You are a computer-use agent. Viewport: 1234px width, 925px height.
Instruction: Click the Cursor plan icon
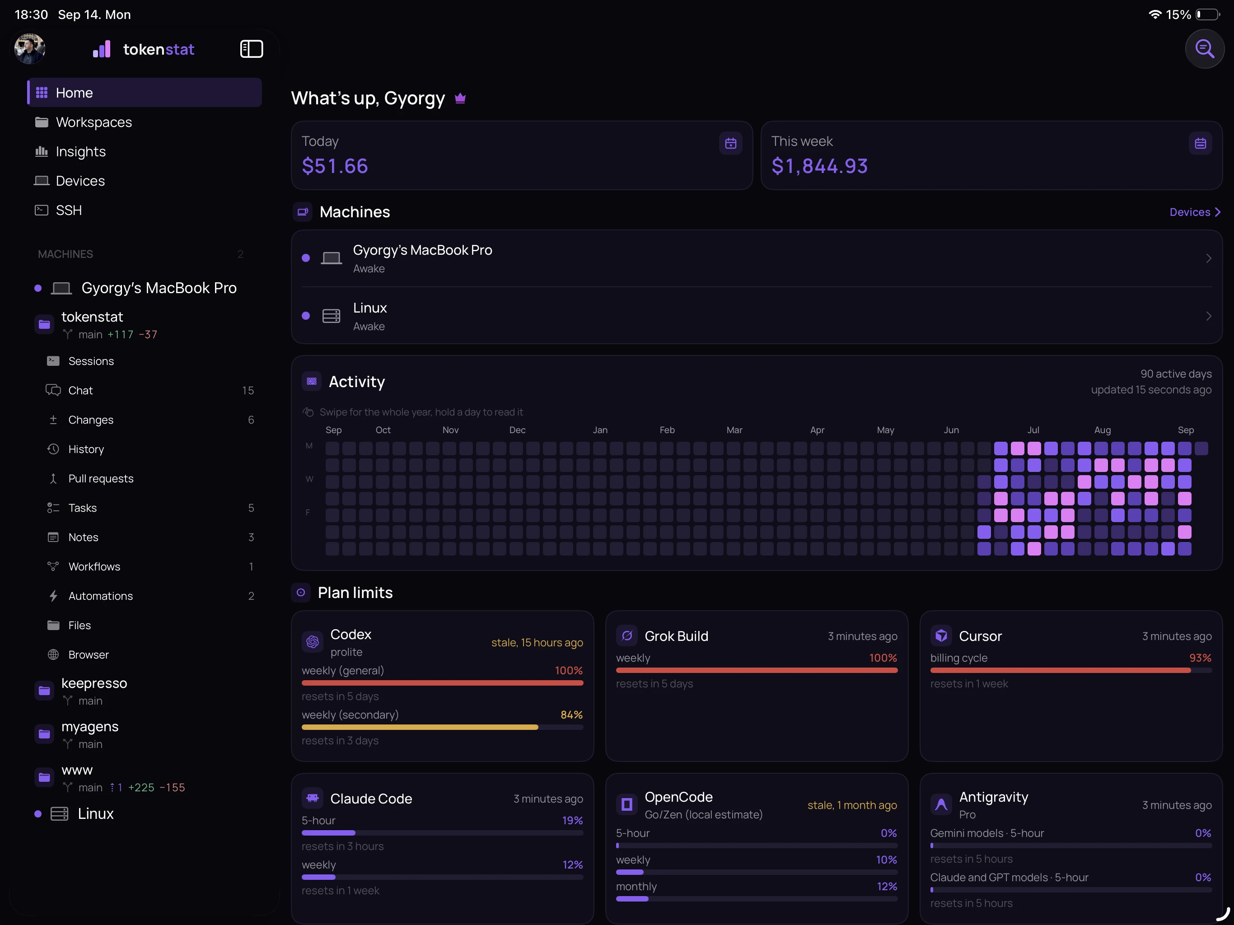tap(941, 636)
